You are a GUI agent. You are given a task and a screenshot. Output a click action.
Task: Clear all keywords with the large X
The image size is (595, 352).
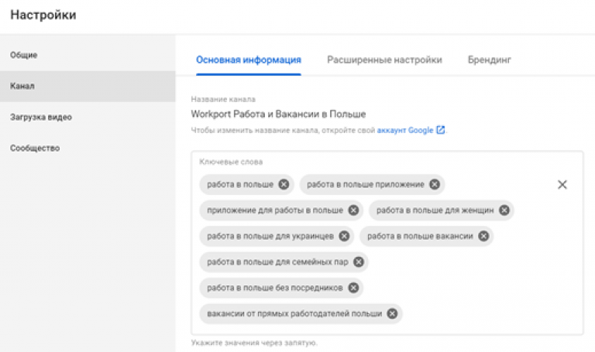562,185
